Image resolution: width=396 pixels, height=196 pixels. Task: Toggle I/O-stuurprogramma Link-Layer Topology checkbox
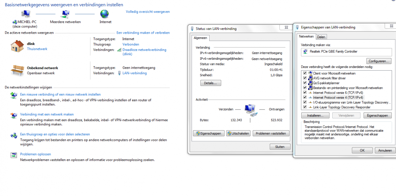[x=305, y=102]
